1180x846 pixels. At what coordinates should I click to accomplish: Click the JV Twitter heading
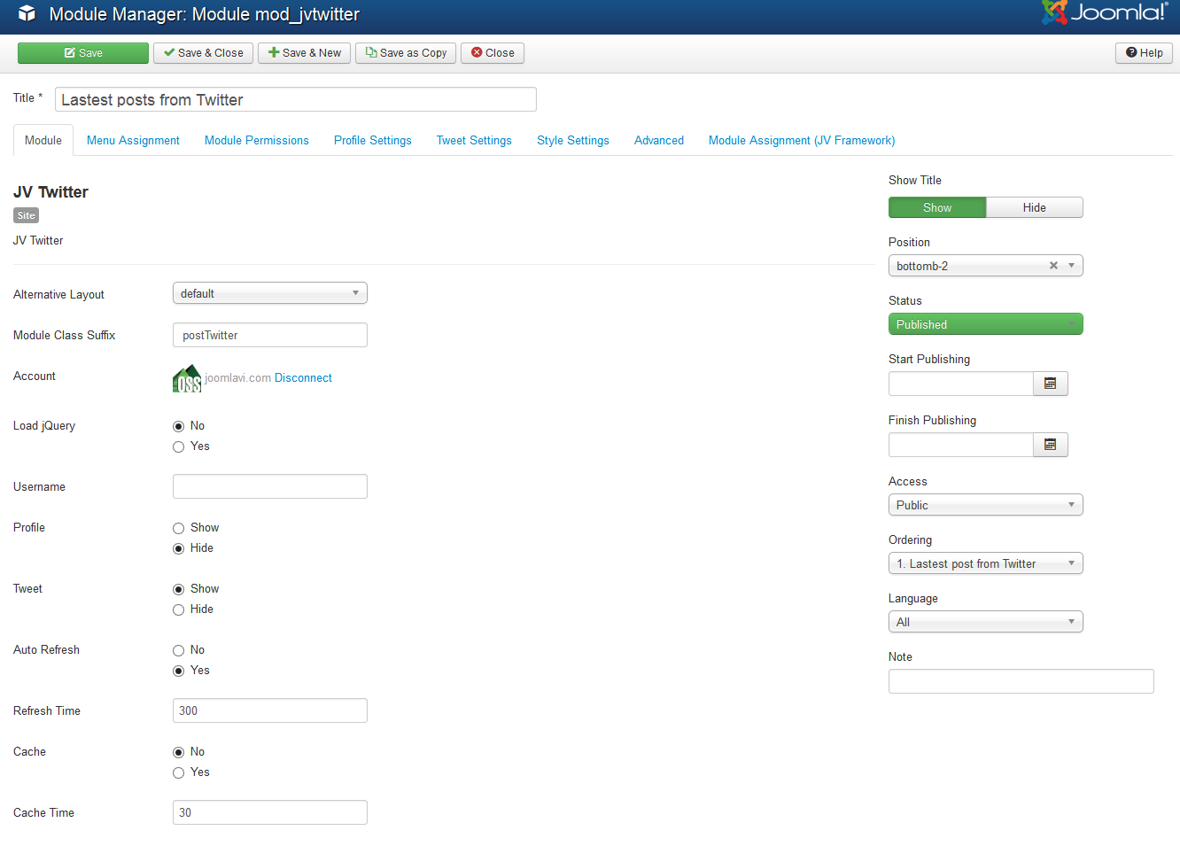pyautogui.click(x=50, y=192)
